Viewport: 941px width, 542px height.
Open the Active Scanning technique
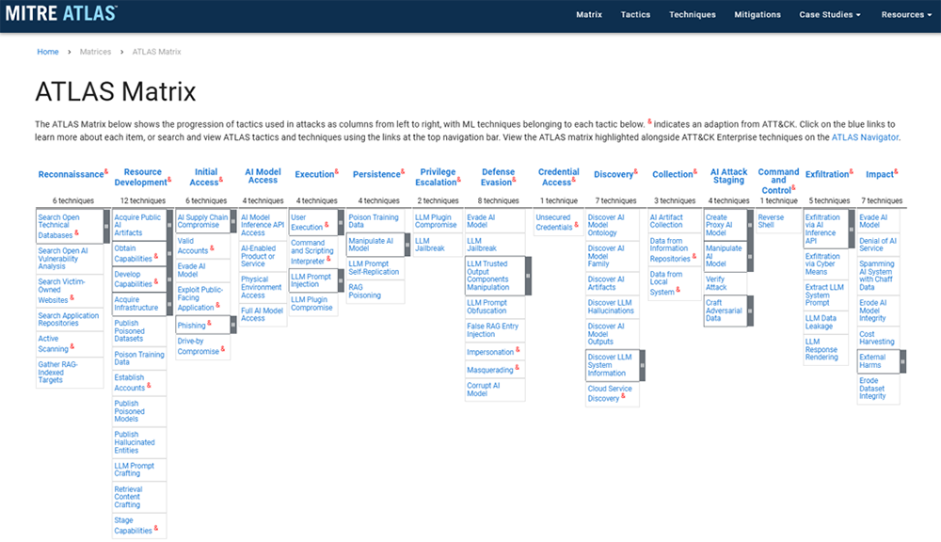(55, 344)
